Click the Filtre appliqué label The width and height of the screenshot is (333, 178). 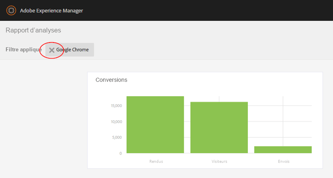tap(24, 49)
